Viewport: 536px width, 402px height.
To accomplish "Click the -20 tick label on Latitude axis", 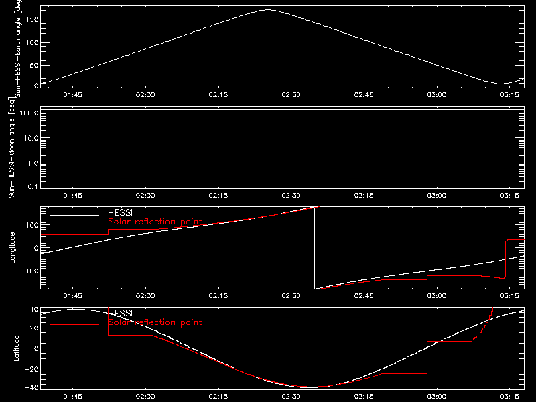I will tap(31, 369).
